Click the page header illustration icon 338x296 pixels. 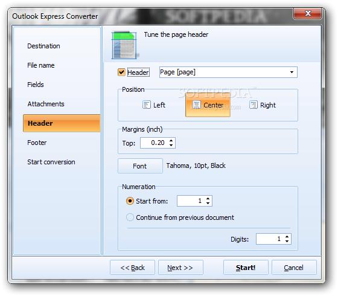click(124, 45)
